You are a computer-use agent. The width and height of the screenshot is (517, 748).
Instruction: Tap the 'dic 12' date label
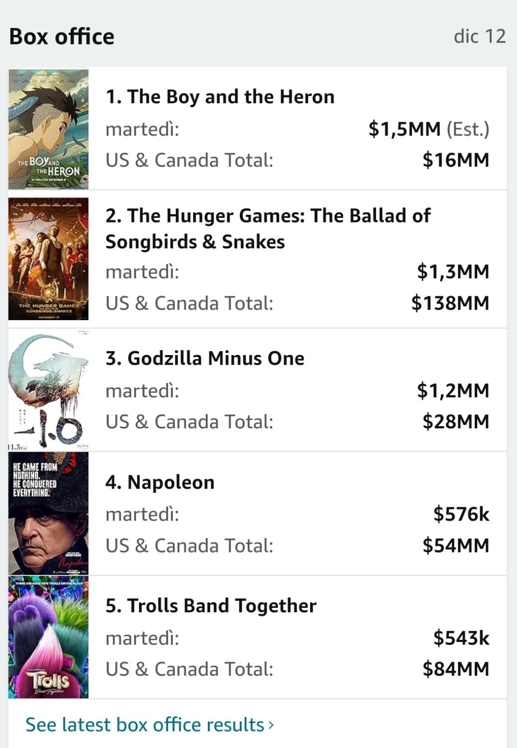click(x=480, y=36)
